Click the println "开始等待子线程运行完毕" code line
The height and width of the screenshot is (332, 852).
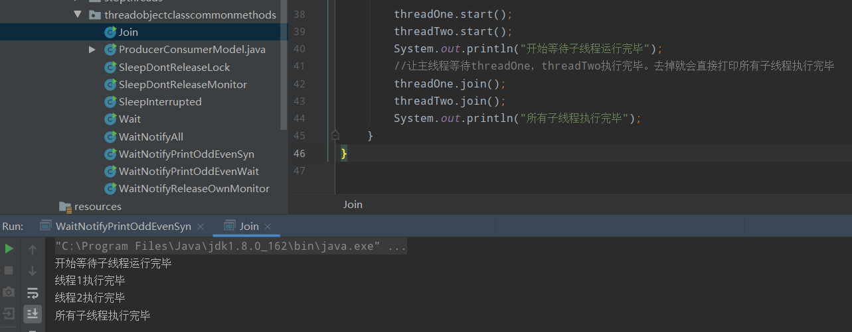point(528,48)
